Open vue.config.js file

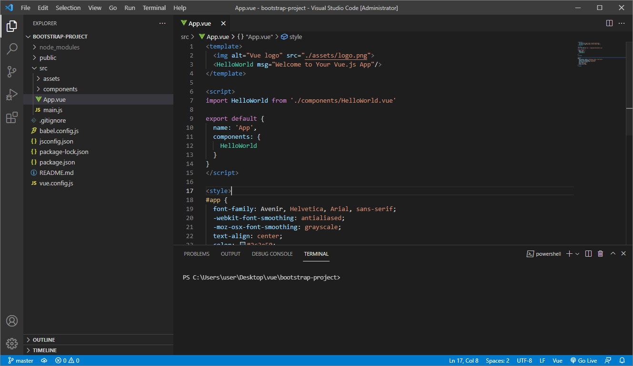98,183
